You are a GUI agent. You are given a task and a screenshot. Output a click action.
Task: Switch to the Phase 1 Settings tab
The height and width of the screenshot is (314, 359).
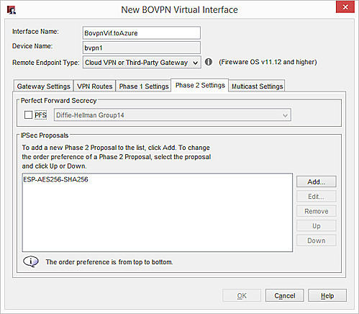pos(144,86)
